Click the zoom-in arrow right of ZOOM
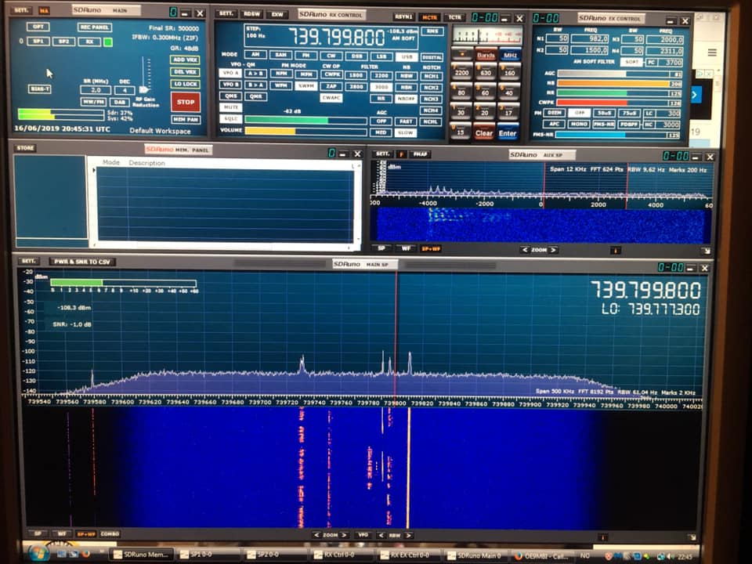 [345, 534]
